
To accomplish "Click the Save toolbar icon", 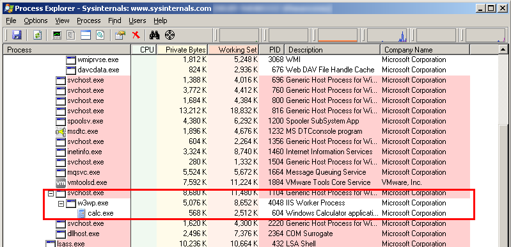I will pyautogui.click(x=17, y=35).
